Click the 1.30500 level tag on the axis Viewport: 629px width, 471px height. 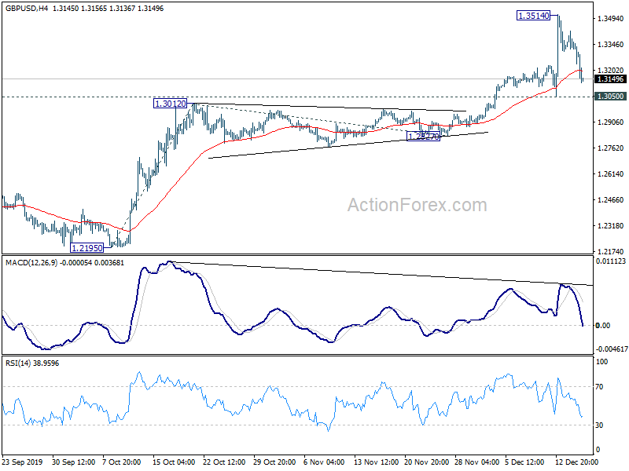(611, 96)
